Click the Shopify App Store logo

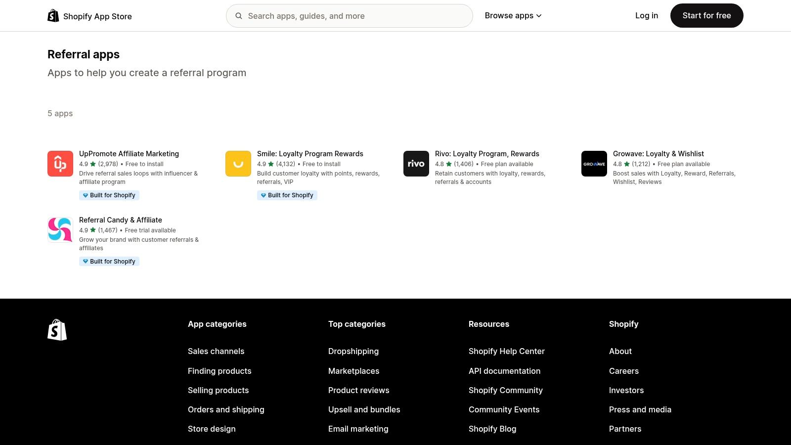(89, 15)
